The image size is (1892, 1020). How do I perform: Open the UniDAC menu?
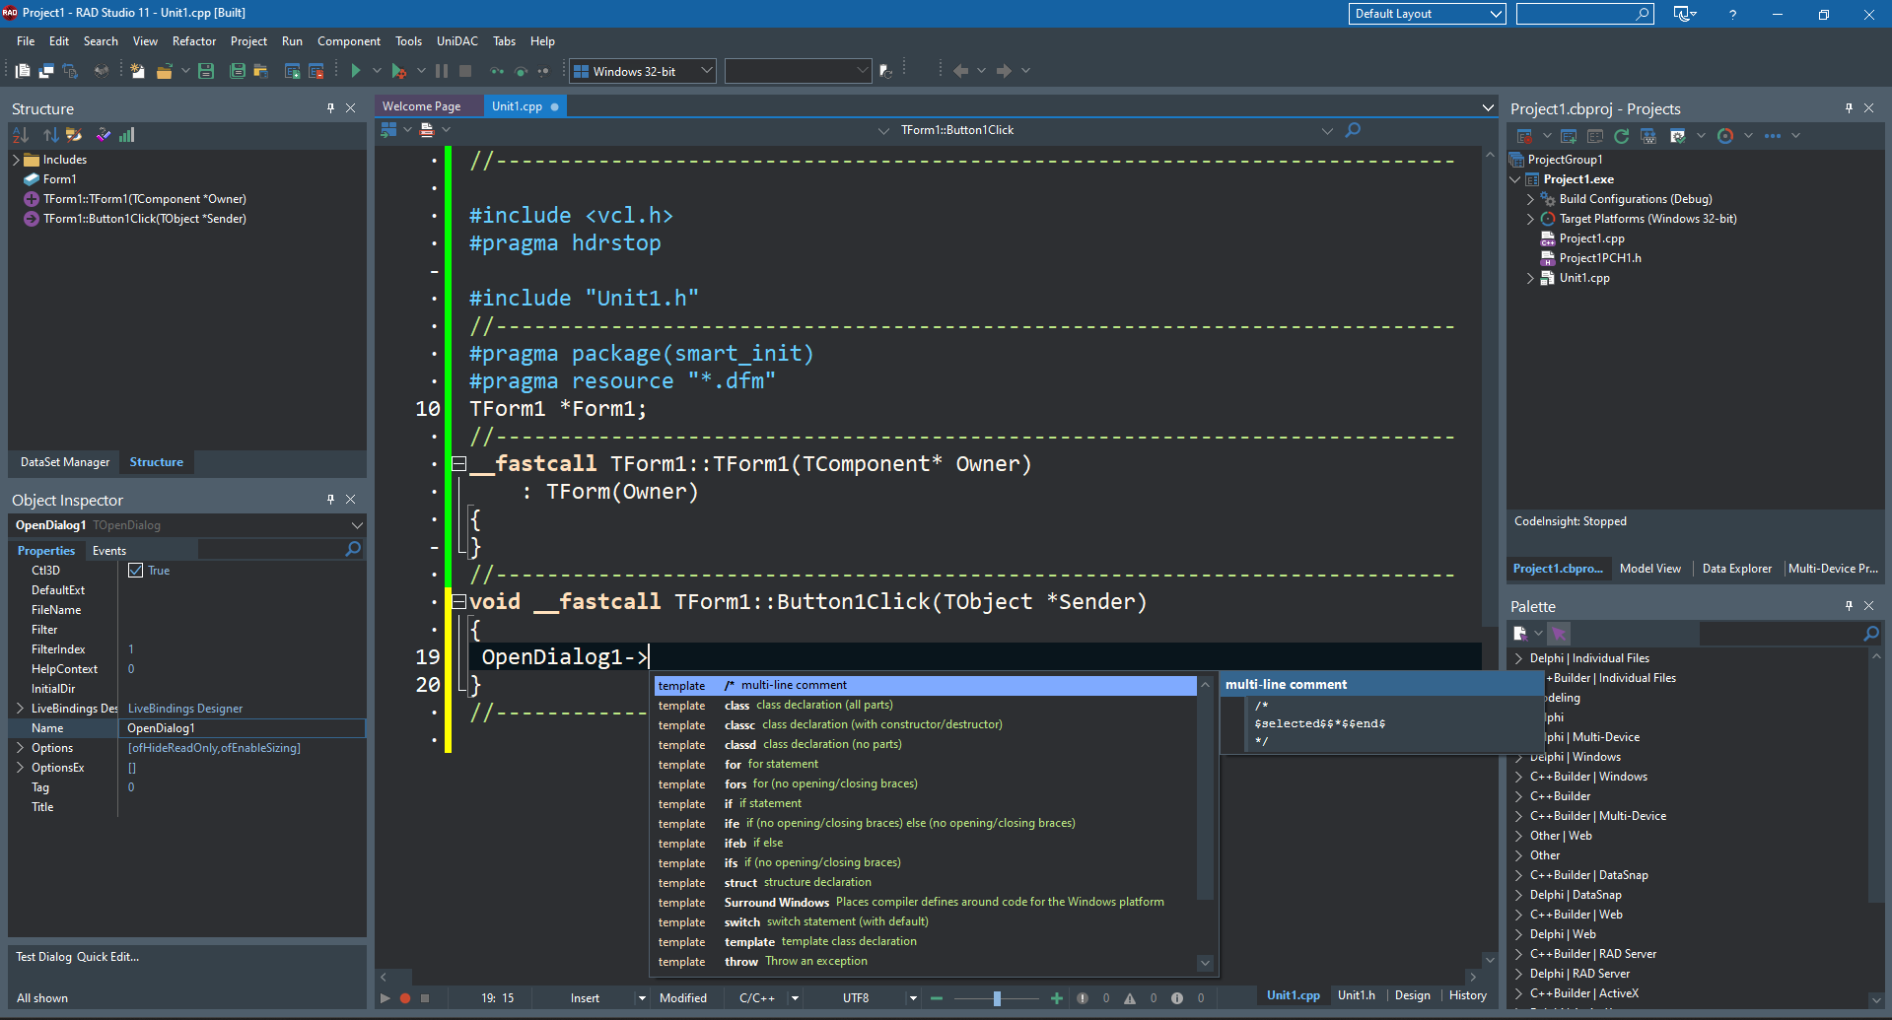[x=457, y=41]
